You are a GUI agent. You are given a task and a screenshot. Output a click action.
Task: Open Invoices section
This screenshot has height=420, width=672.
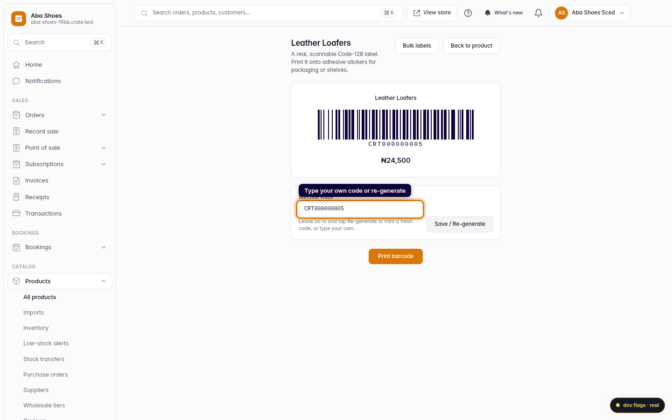click(60, 181)
